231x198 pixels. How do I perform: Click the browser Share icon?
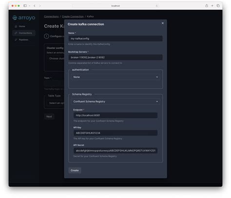point(207,6)
